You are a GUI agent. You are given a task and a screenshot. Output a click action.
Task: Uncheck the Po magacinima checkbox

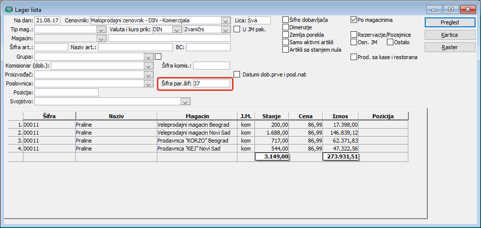tap(354, 20)
